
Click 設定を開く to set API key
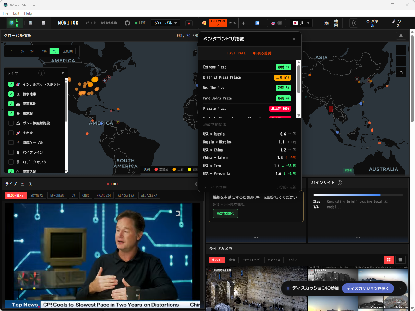coord(225,213)
